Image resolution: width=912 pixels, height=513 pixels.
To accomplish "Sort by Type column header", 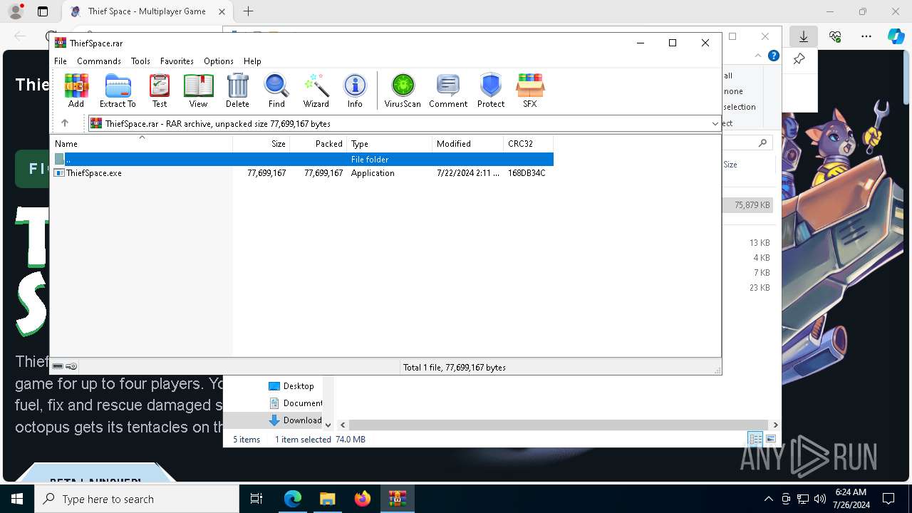I will (x=390, y=143).
